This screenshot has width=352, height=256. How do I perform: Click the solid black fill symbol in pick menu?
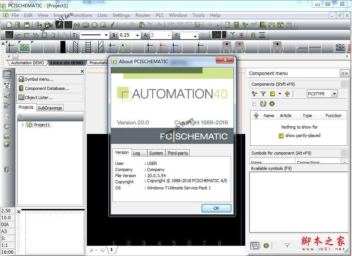63,46
